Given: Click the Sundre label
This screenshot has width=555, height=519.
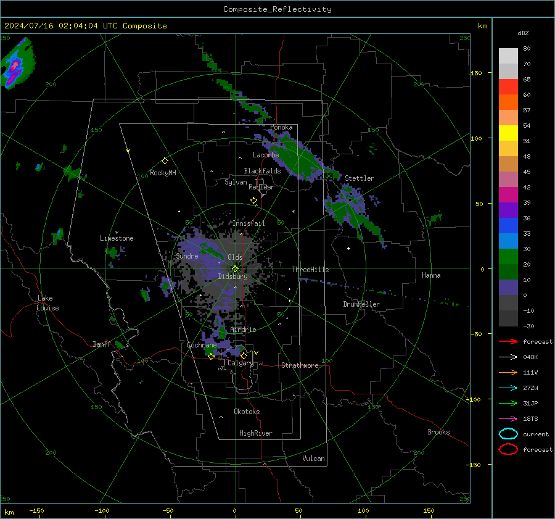Looking at the screenshot, I should click(187, 255).
